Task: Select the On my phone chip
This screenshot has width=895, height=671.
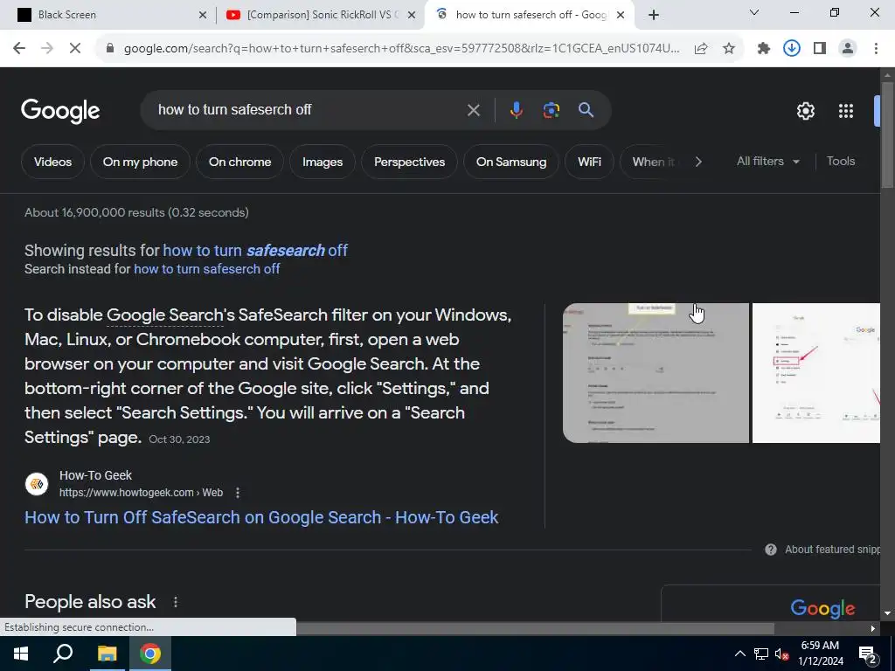Action: click(140, 162)
